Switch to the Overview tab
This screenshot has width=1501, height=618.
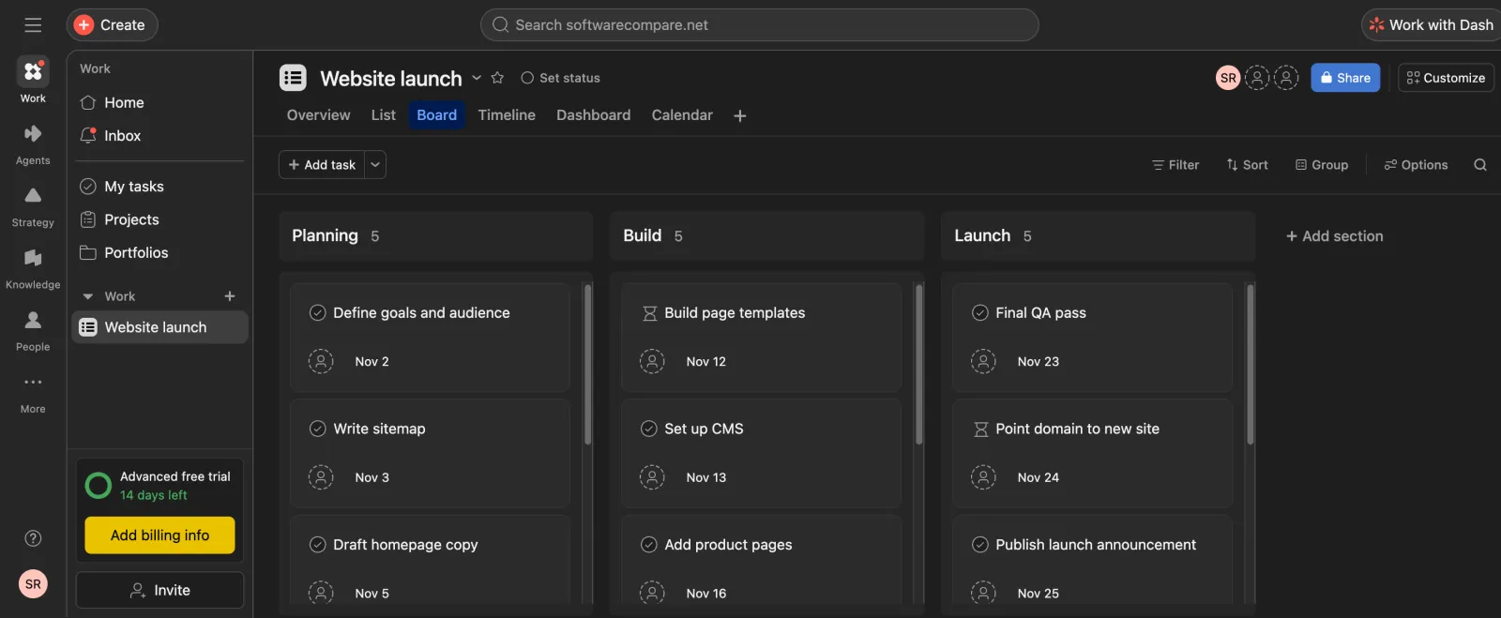[x=318, y=115]
